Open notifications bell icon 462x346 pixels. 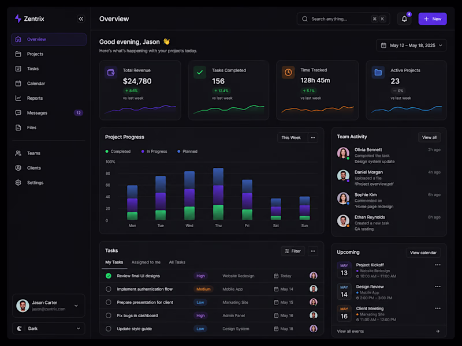pyautogui.click(x=404, y=19)
